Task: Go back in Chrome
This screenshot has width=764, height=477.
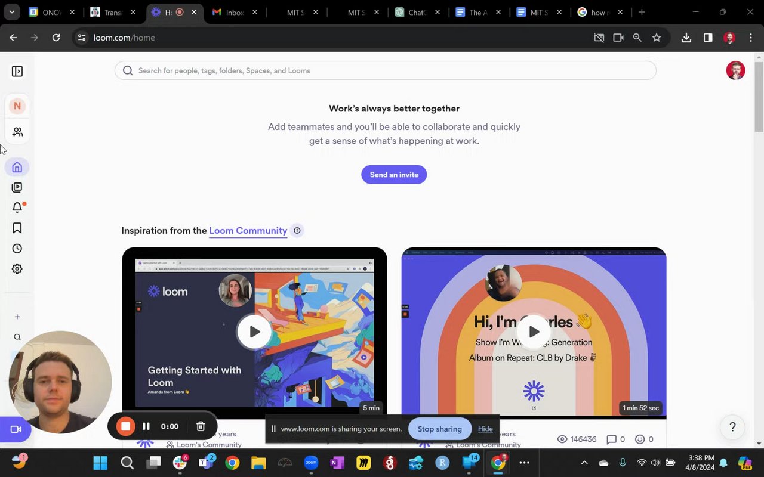Action: (x=13, y=38)
